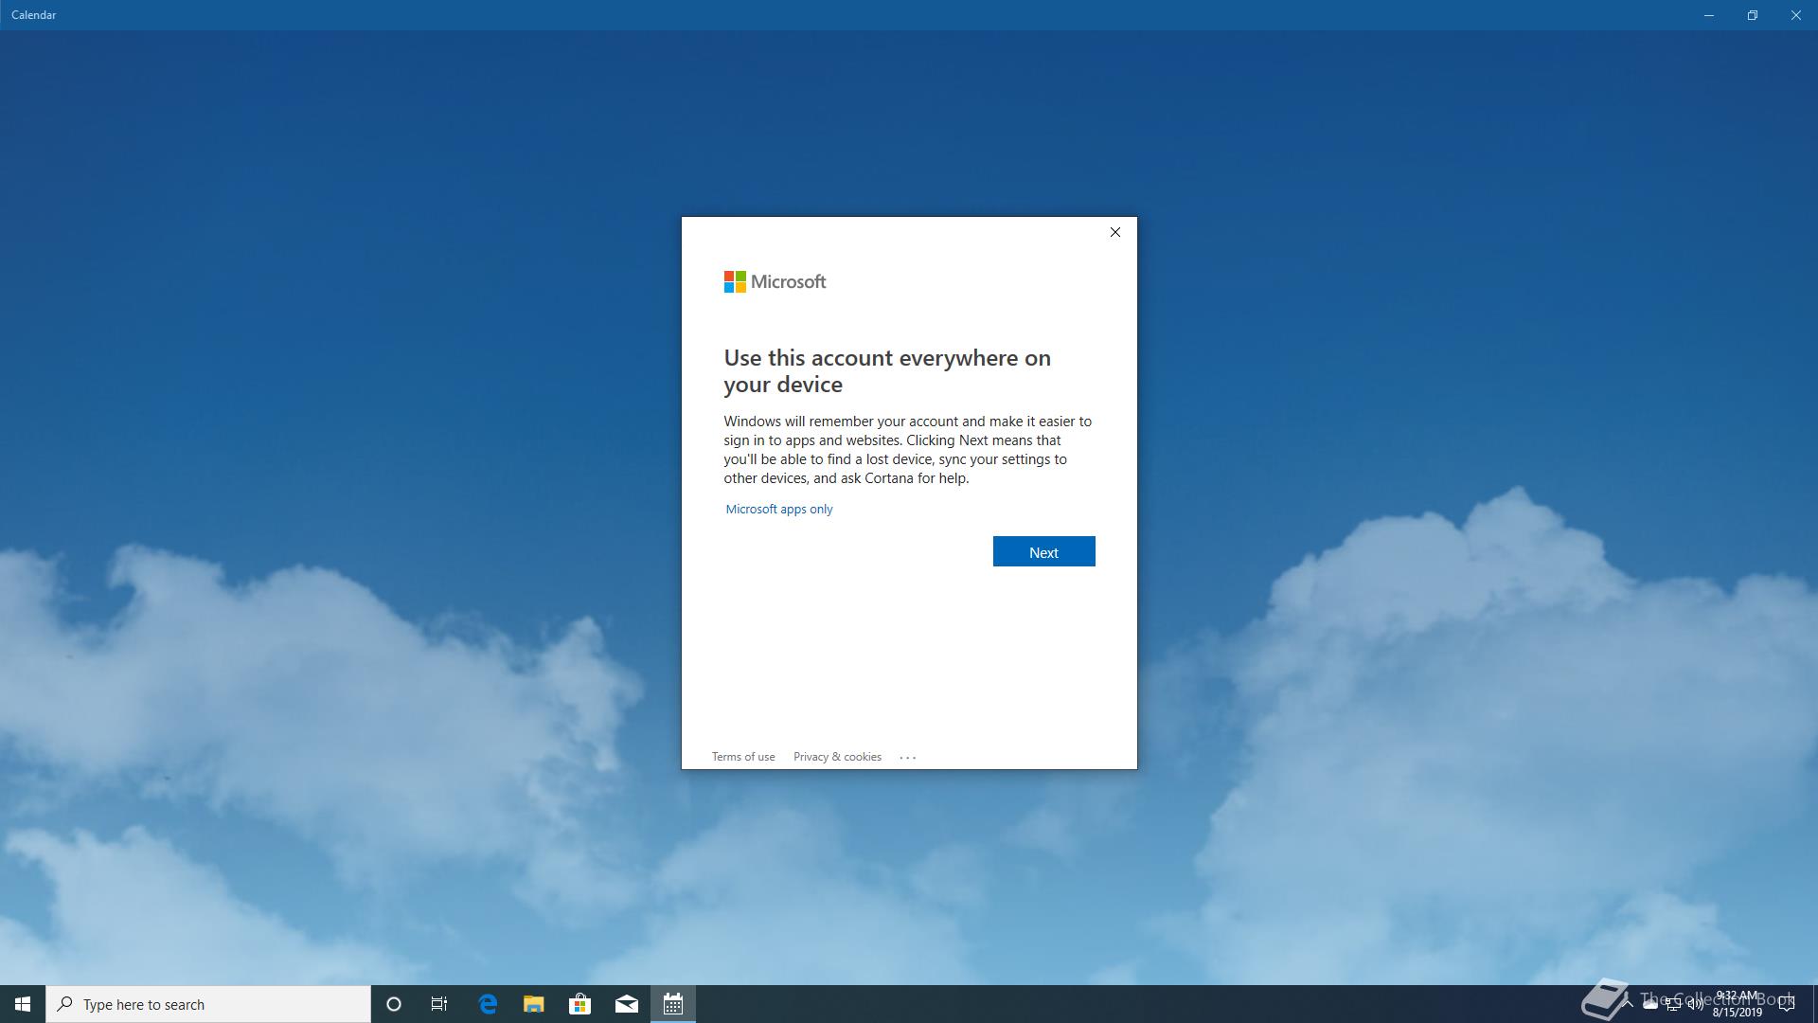1818x1023 pixels.
Task: Click the taskbar search box
Action: coord(208,1004)
